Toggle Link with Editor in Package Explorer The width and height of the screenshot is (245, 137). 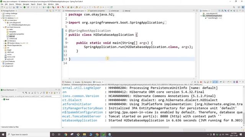[x=50, y=11]
